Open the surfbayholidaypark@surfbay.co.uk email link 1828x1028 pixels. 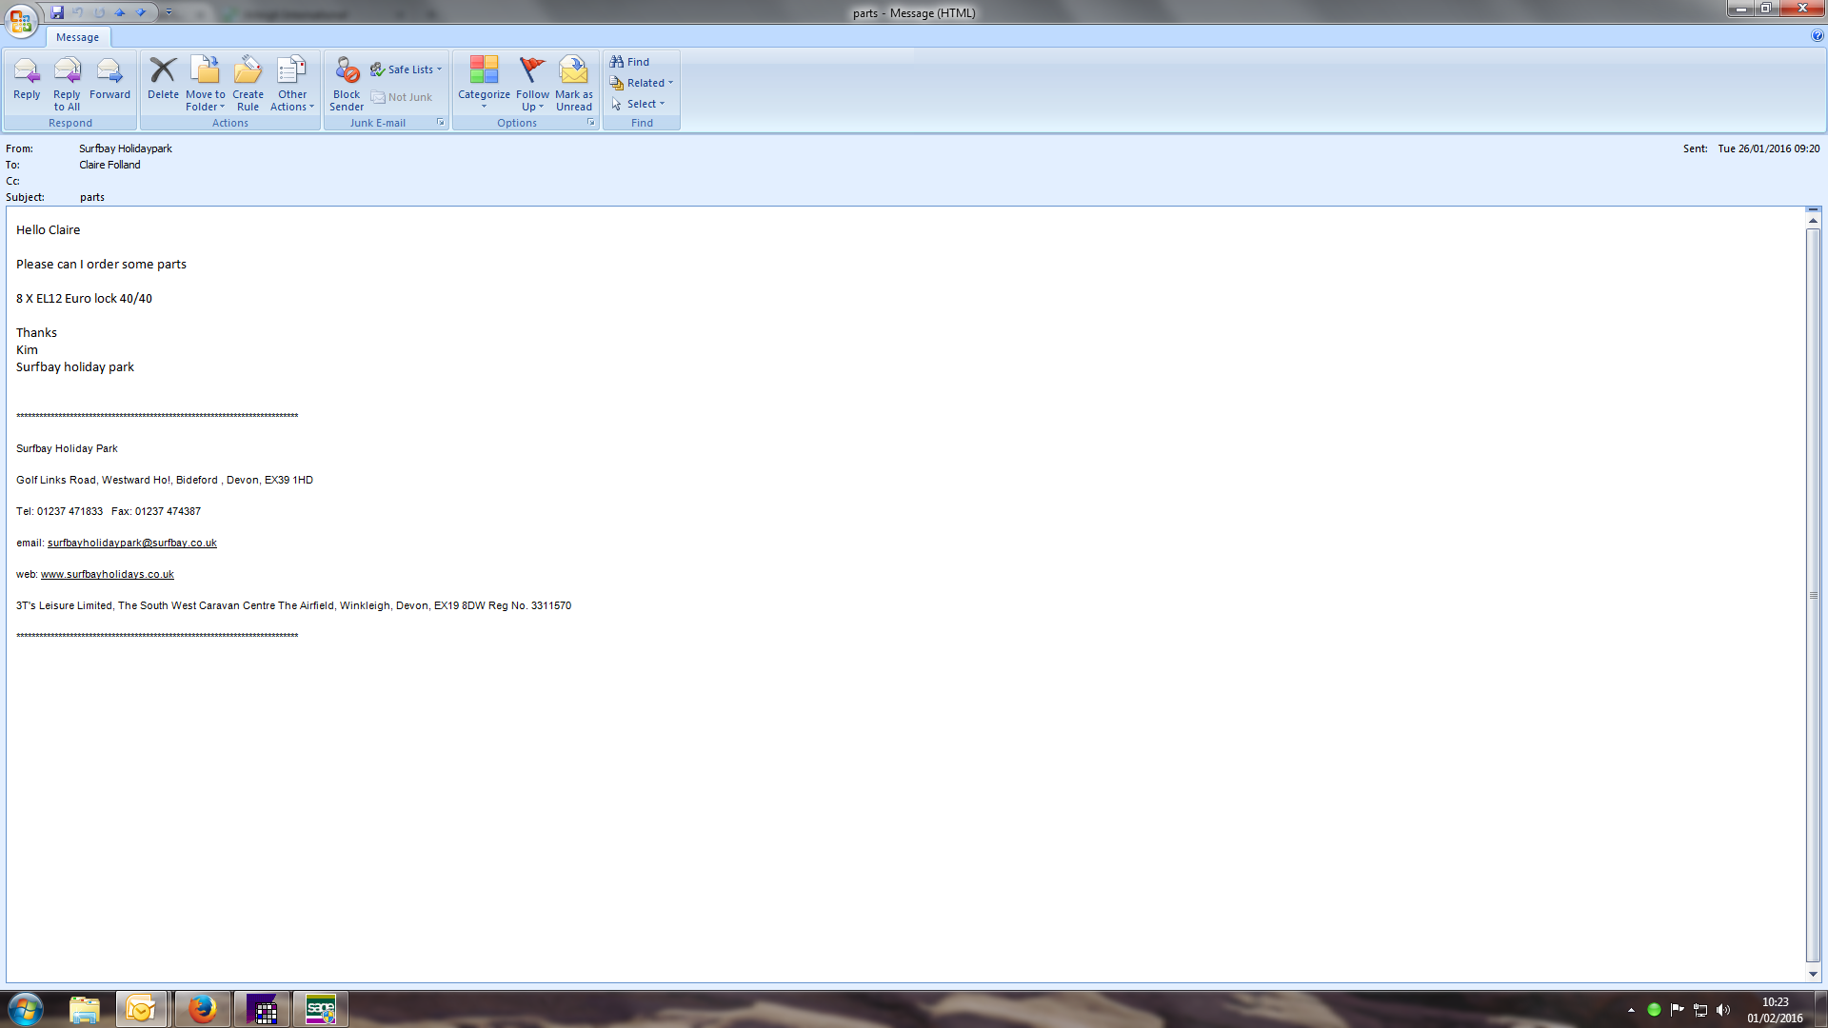132,543
